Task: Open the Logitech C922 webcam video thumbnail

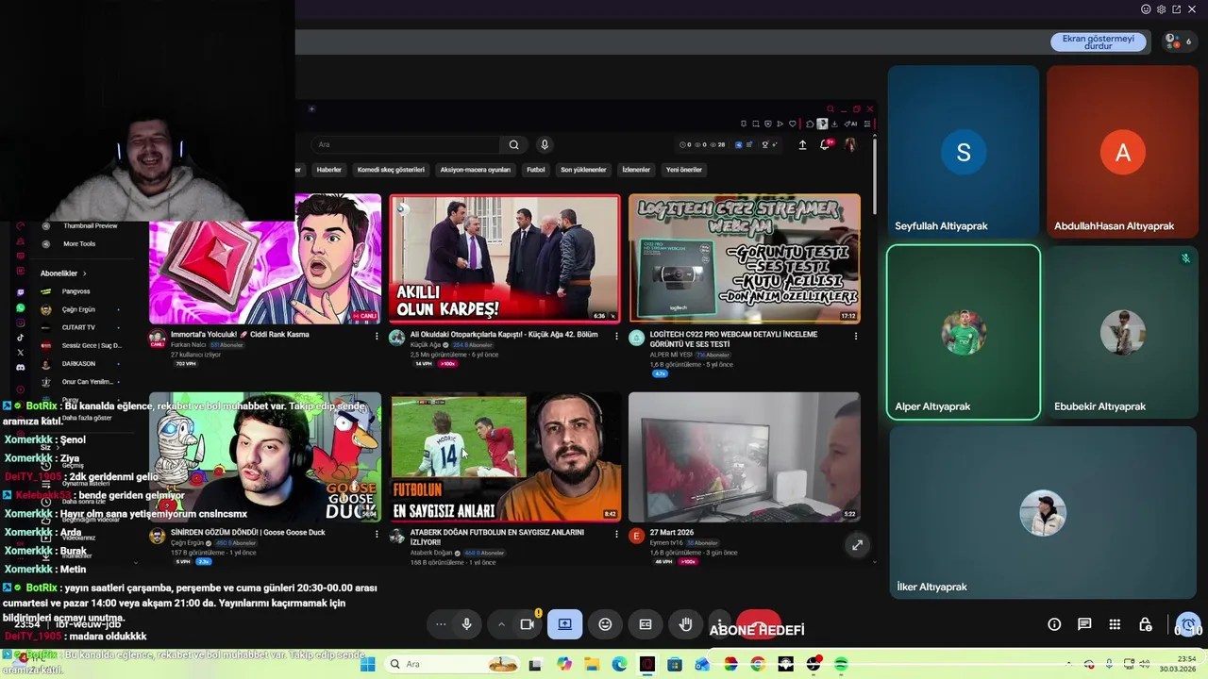Action: 745,258
